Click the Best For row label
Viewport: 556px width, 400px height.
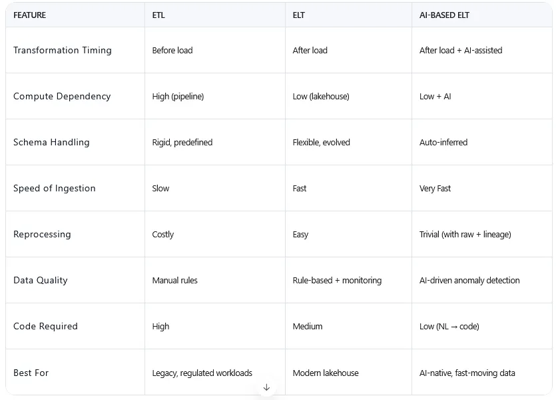[x=31, y=373]
